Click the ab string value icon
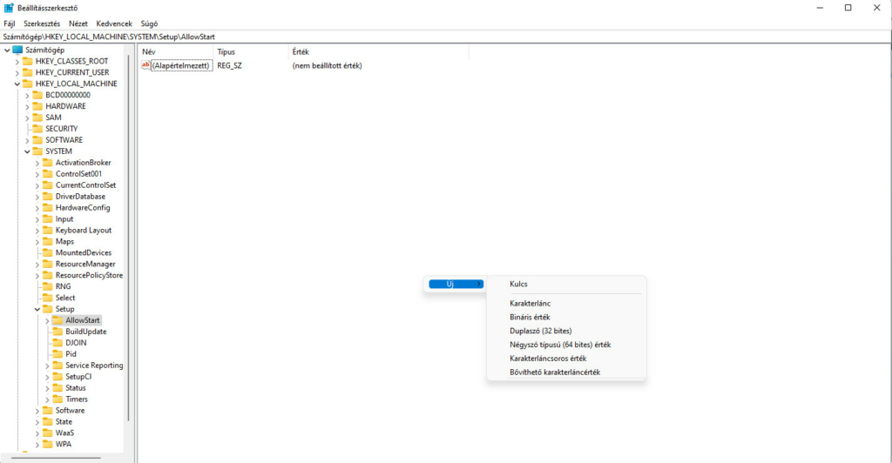This screenshot has height=463, width=892. coord(145,65)
